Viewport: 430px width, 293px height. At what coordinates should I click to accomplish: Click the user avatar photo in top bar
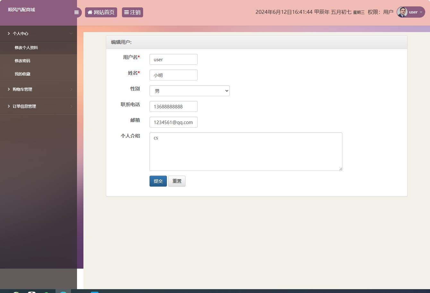402,12
